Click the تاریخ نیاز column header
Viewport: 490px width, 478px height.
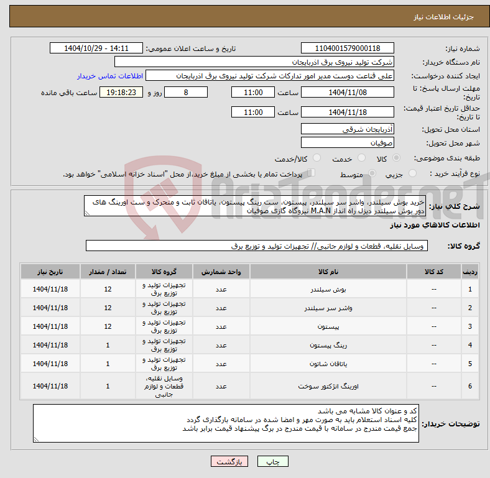click(x=50, y=272)
